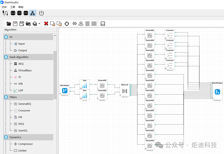Toggle the split panel layout icon
The height and width of the screenshot is (154, 224).
click(x=103, y=24)
